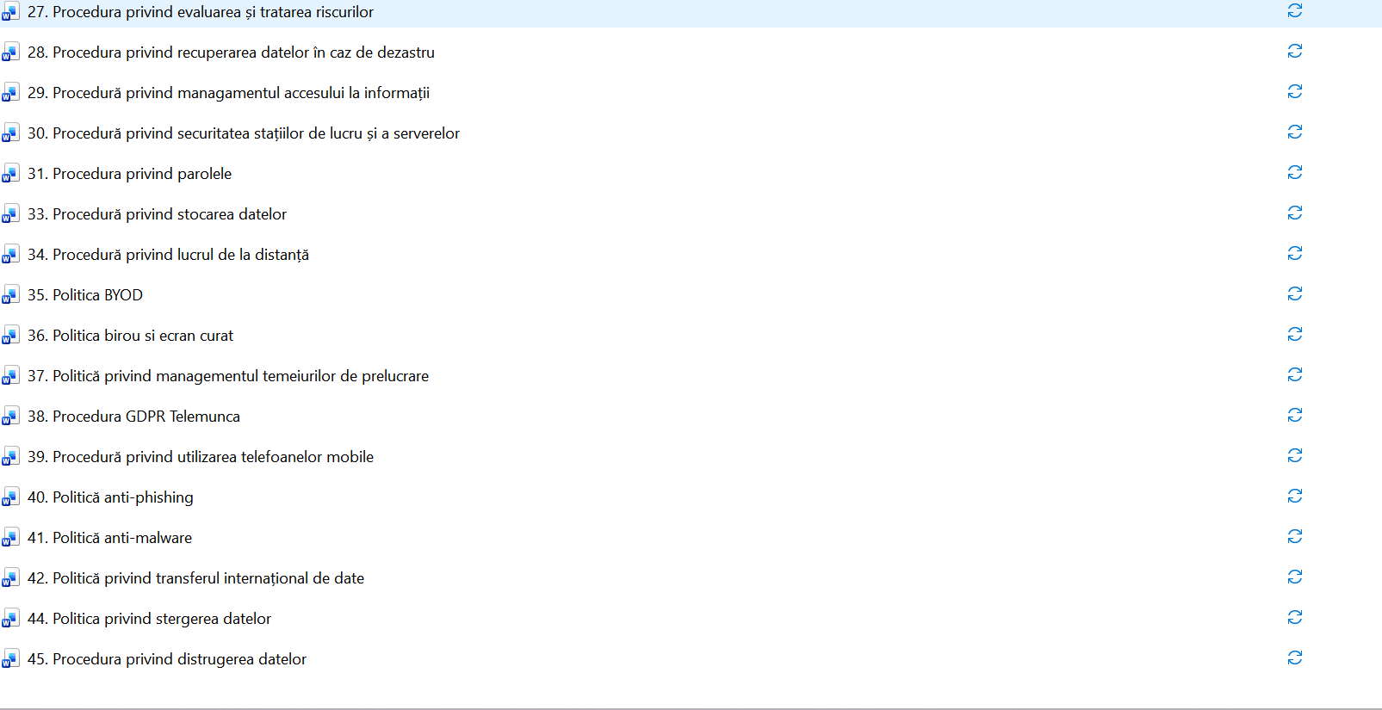Click sync icon on 35. Politica BYOD row
1382x710 pixels.
(1294, 293)
